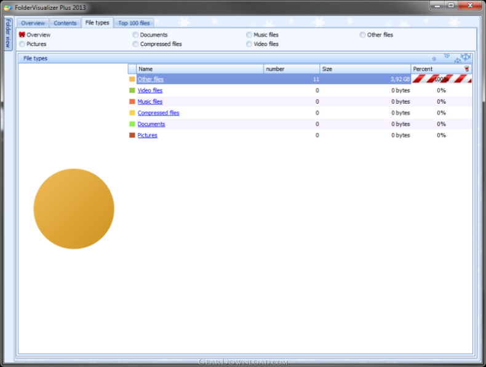The image size is (486, 367).
Task: Click the Pictures brown swatch
Action: [x=132, y=135]
